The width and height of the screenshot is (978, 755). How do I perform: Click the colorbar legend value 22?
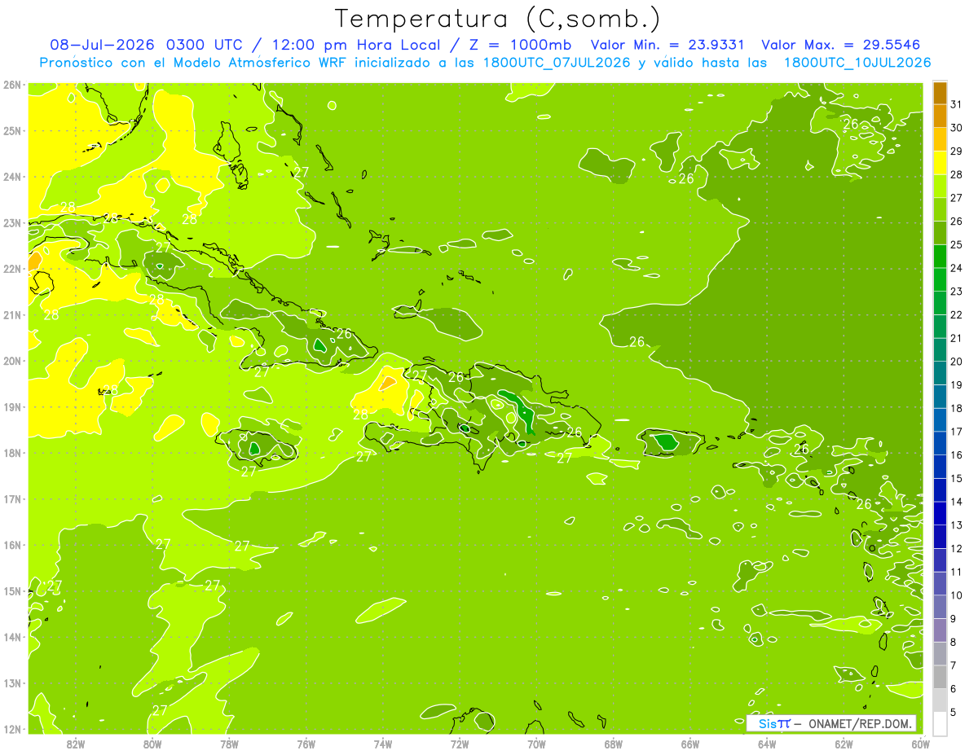(956, 315)
